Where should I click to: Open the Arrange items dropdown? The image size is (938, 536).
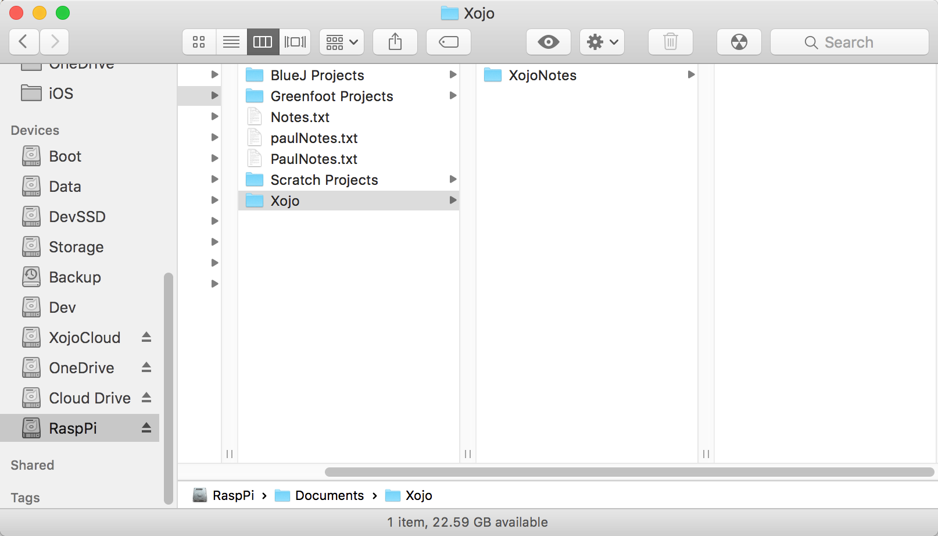(x=342, y=42)
